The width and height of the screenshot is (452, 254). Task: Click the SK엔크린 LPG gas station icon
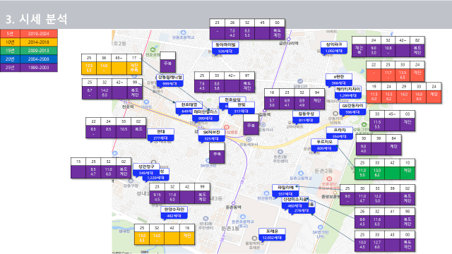320,227
